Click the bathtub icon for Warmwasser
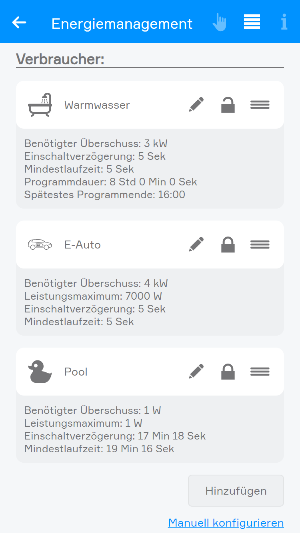This screenshot has width=300, height=533. point(40,105)
